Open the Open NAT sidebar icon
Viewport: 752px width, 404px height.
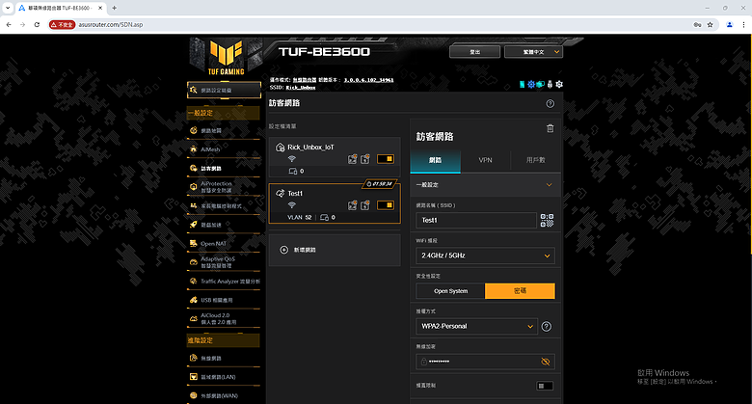pyautogui.click(x=193, y=243)
